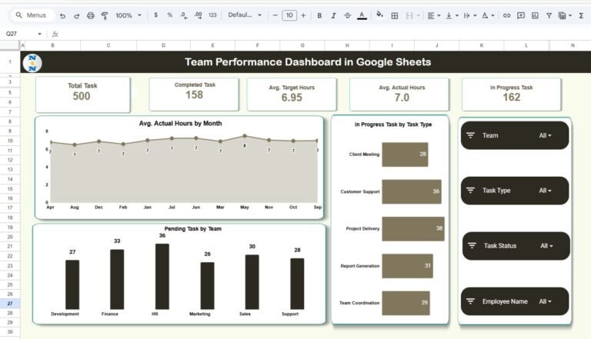Viewport: 591px width, 339px height.
Task: Decrease decimal places icon
Action: pyautogui.click(x=184, y=15)
